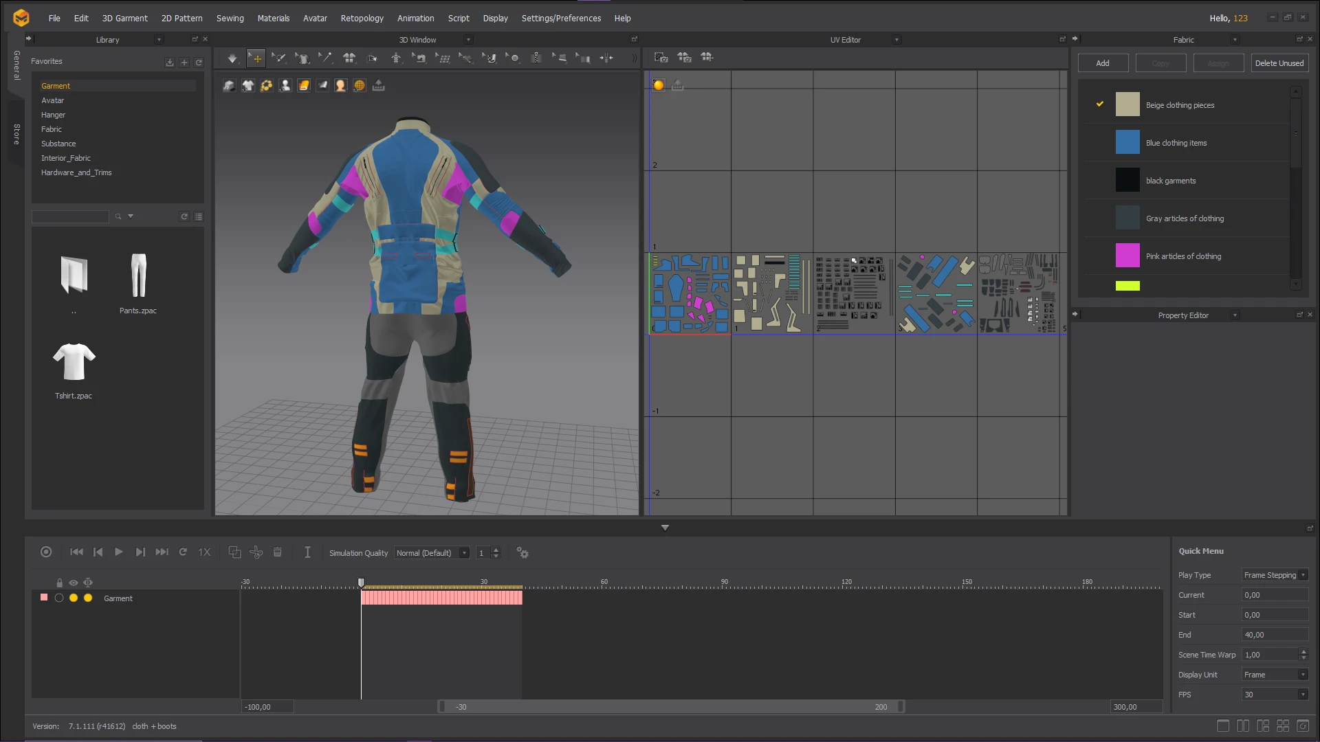Screen dimensions: 1320x742
Task: Click the Delete Unused button
Action: (1279, 63)
